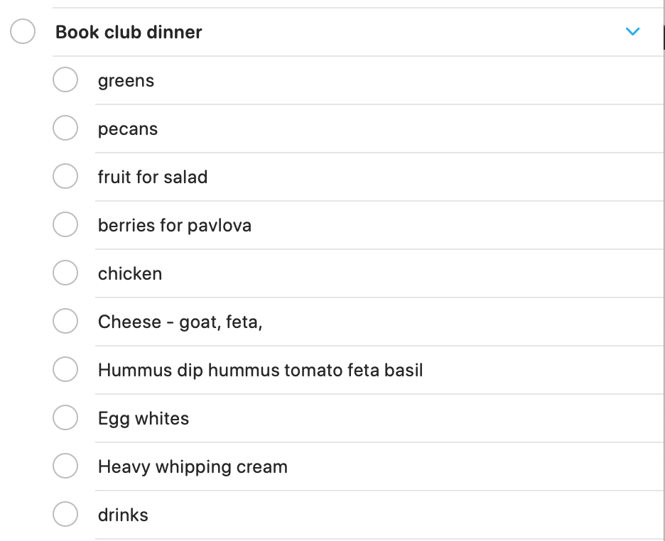Select the berries for pavlova text
This screenshot has height=541, width=665.
175,226
